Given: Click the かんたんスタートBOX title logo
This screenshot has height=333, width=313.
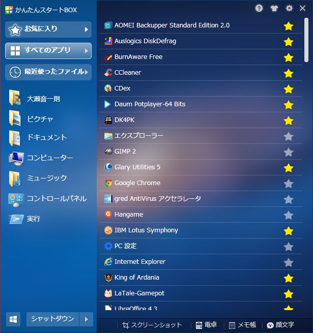Looking at the screenshot, I should click(9, 10).
